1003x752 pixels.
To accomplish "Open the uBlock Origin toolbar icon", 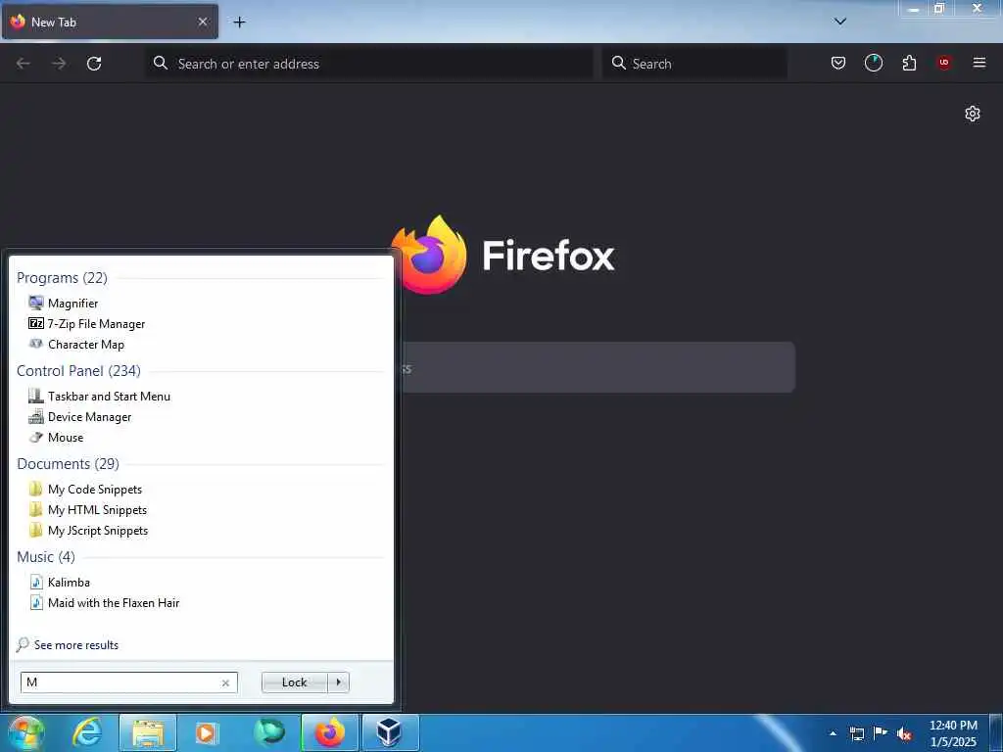I will pos(944,63).
